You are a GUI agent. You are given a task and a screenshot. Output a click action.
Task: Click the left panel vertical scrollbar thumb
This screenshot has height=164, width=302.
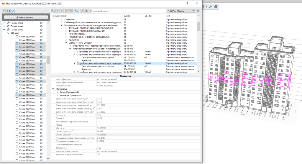48,60
